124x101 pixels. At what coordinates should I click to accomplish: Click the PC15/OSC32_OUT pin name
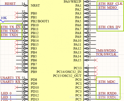(67, 76)
